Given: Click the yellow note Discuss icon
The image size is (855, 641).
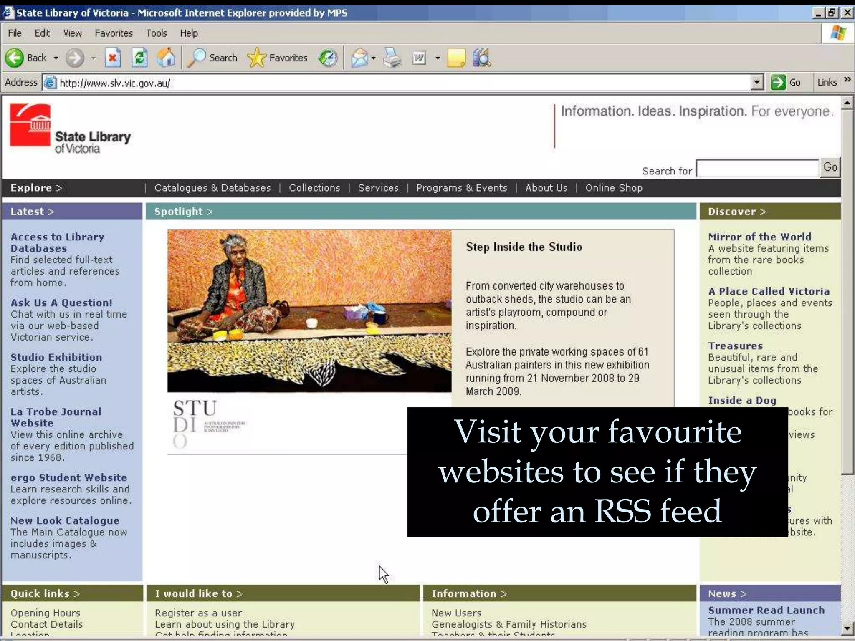Looking at the screenshot, I should 456,58.
